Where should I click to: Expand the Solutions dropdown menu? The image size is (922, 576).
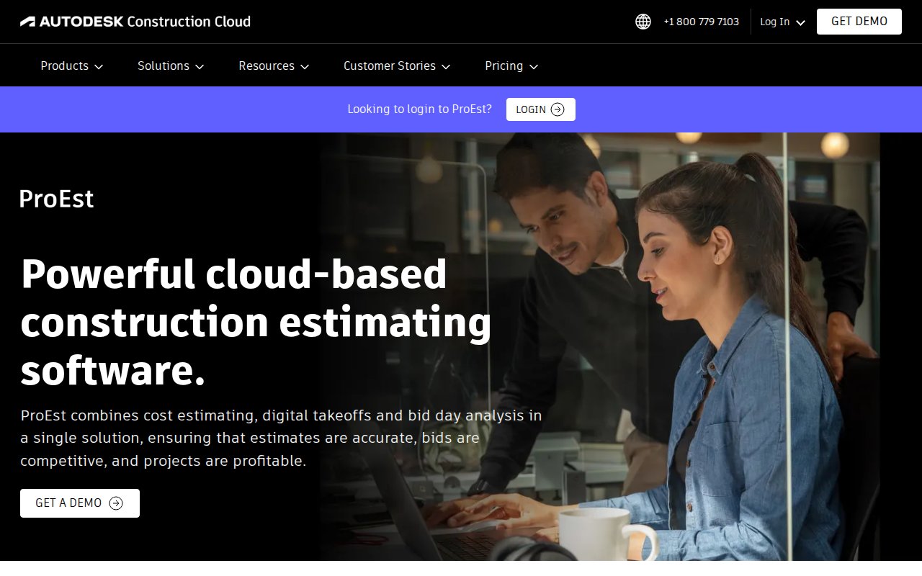pyautogui.click(x=170, y=66)
